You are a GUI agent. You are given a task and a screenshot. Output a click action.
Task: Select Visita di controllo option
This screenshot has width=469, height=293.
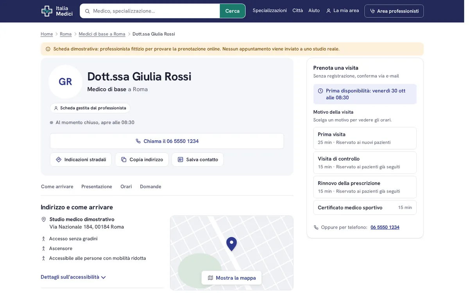point(365,163)
